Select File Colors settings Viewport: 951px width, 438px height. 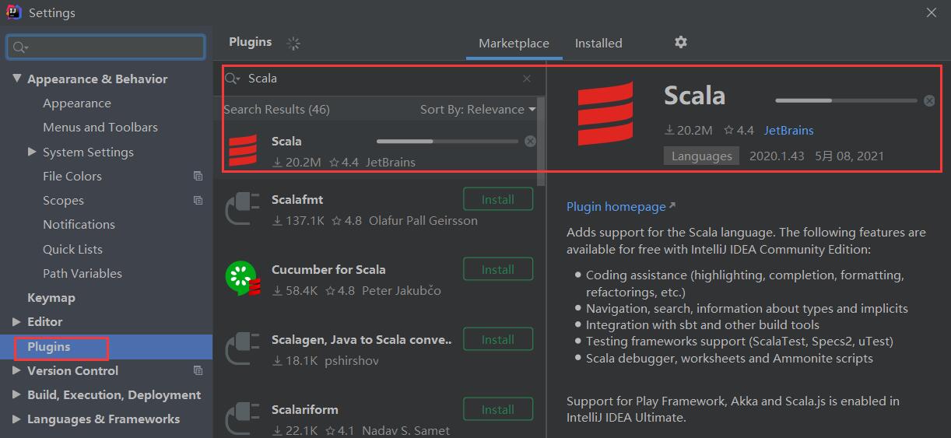point(72,176)
